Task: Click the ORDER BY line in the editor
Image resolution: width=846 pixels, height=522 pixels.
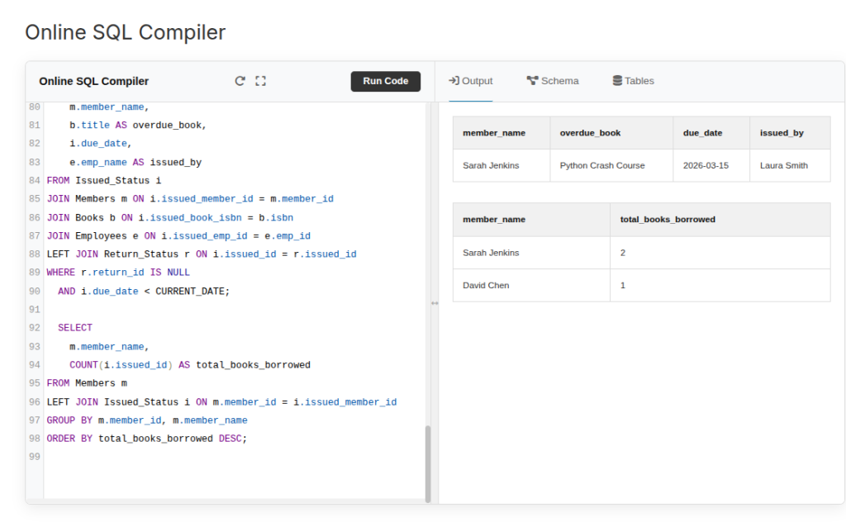Action: click(x=147, y=439)
